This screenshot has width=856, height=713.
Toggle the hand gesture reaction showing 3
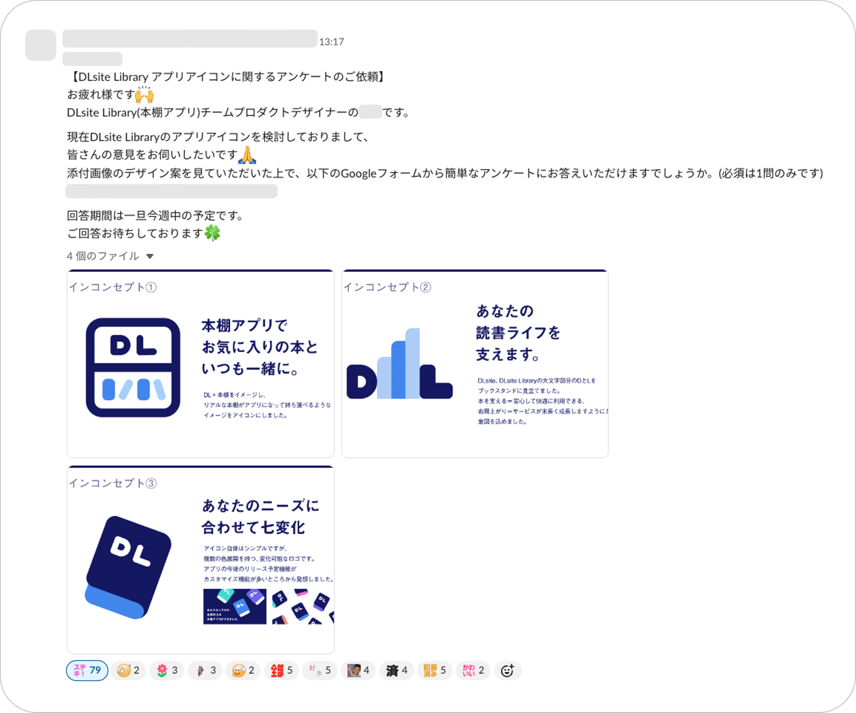tap(205, 670)
